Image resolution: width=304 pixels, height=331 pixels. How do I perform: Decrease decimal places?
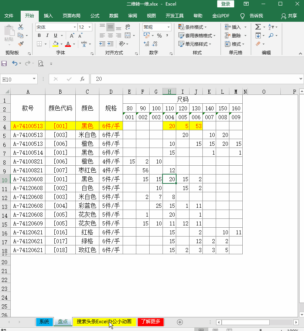(x=155, y=44)
